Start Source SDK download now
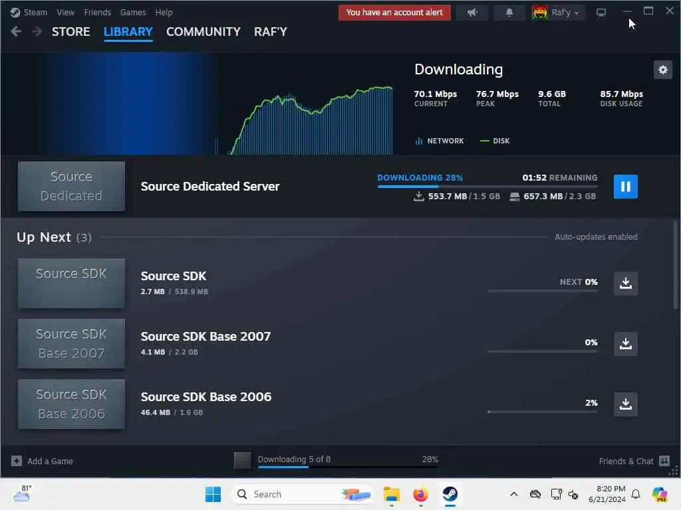The width and height of the screenshot is (681, 510). click(625, 284)
